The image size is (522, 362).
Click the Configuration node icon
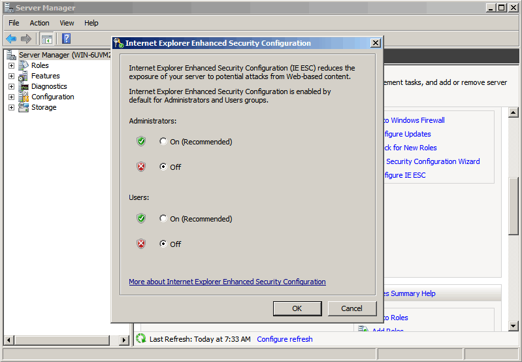pos(24,97)
